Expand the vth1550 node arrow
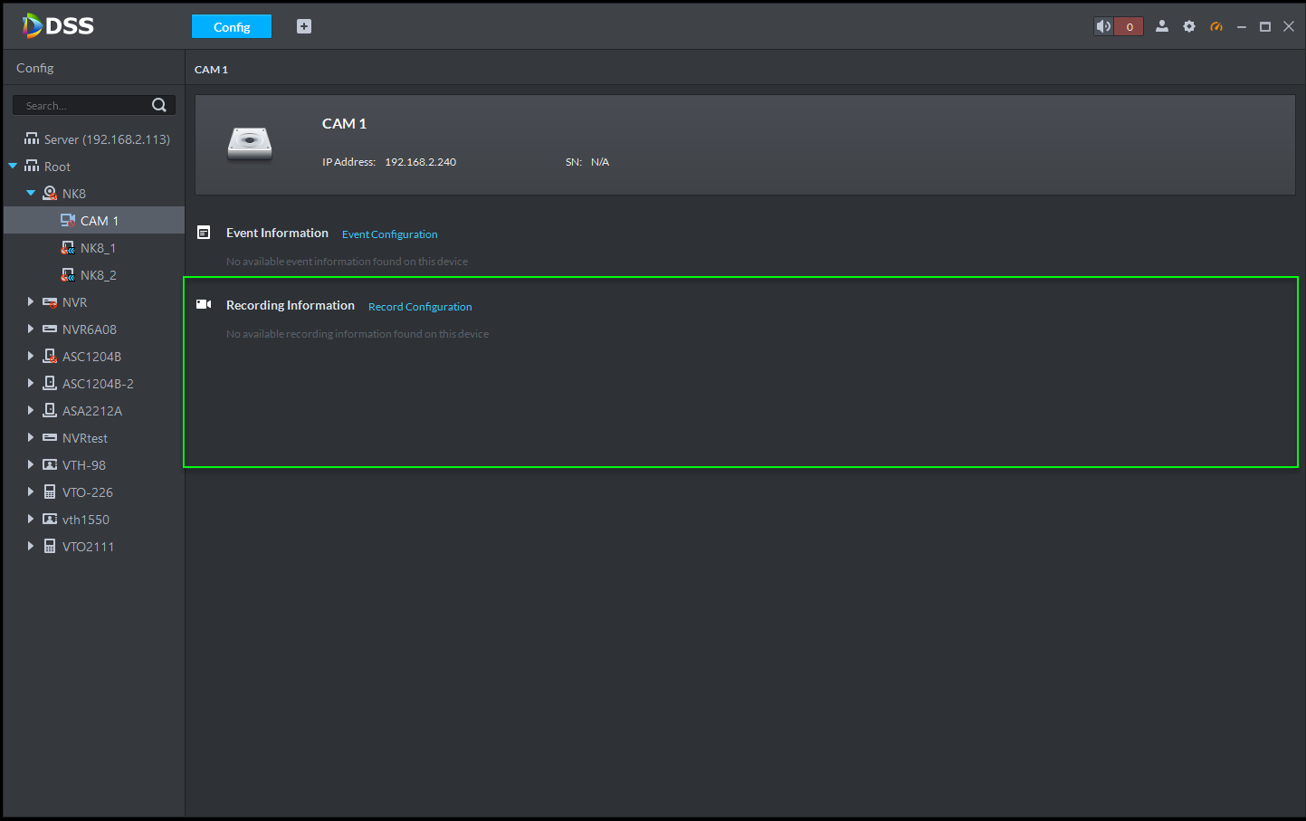1306x821 pixels. tap(31, 519)
